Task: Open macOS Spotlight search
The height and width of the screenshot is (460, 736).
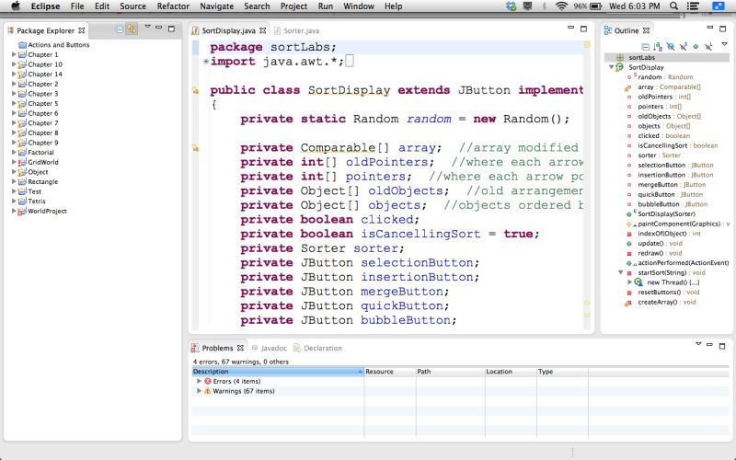Action: (673, 6)
